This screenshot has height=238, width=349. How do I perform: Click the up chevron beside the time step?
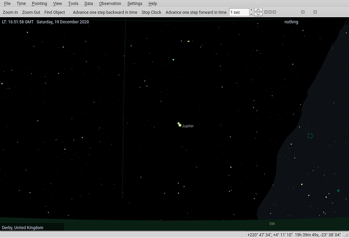click(258, 10)
